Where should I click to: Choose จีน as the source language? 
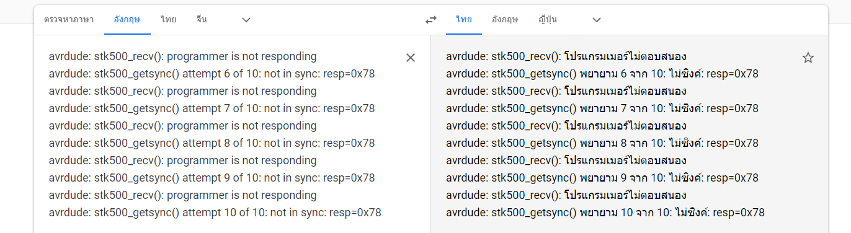point(202,20)
